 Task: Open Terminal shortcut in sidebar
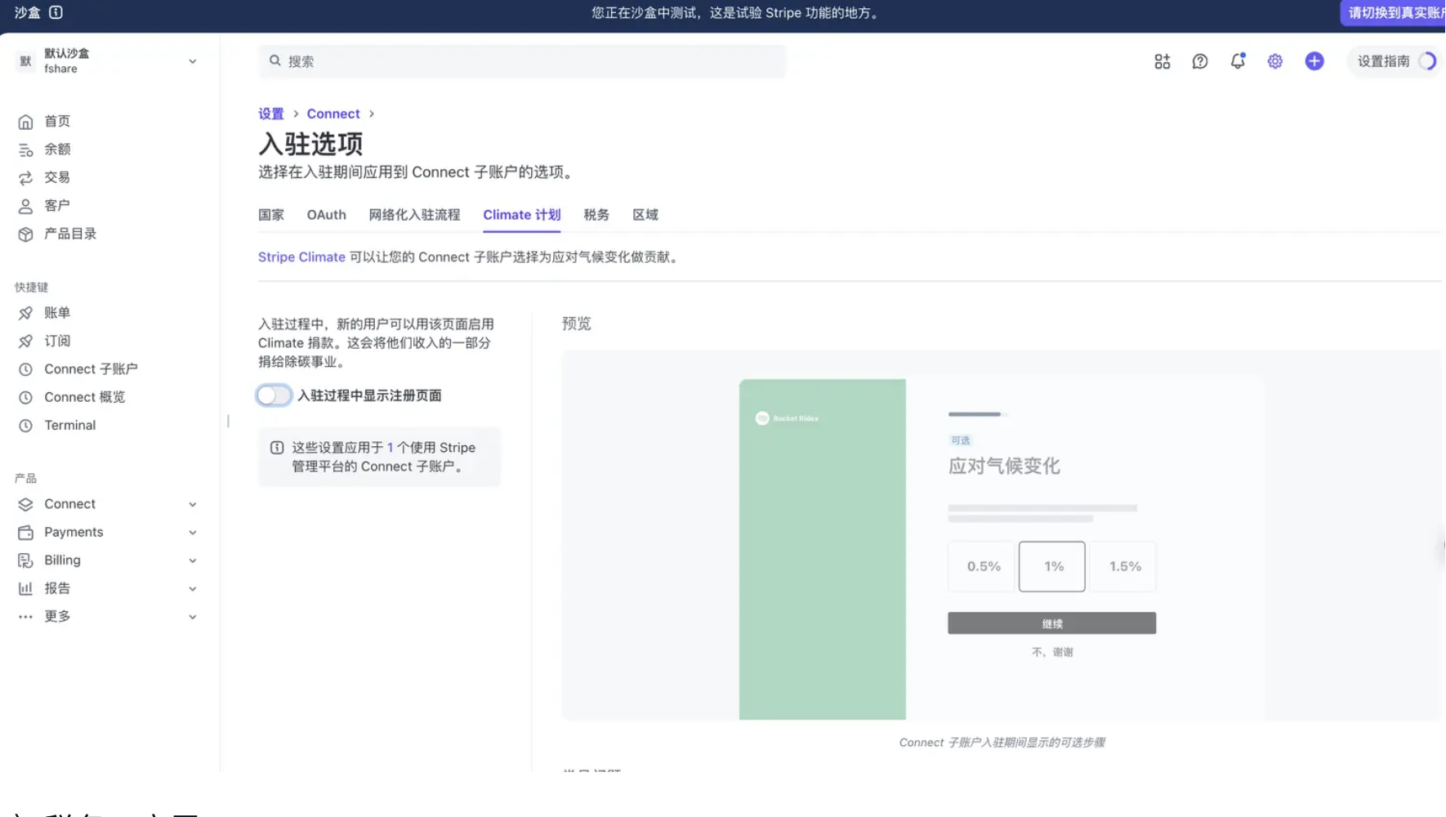pyautogui.click(x=69, y=426)
